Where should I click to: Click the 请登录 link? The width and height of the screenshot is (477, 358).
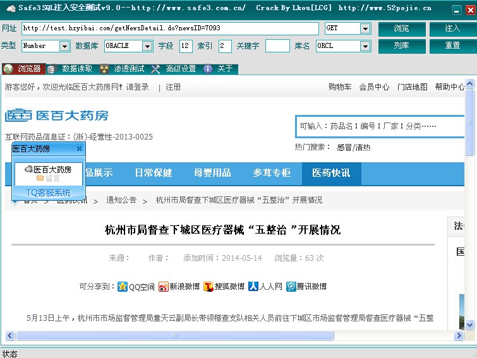[x=138, y=87]
